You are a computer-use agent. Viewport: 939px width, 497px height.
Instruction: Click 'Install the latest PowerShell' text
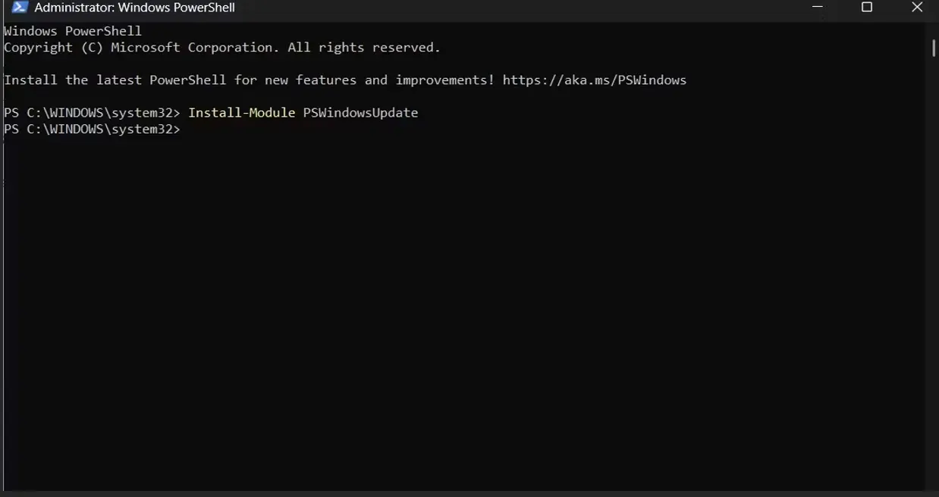coord(115,80)
